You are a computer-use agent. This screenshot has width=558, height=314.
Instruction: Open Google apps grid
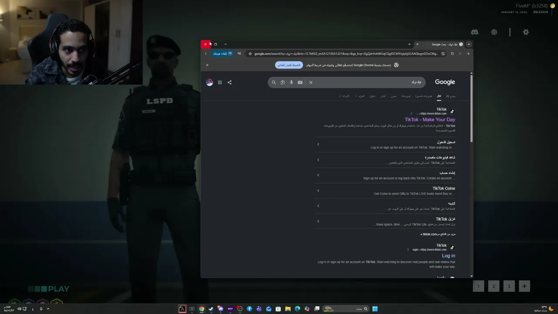coord(220,82)
